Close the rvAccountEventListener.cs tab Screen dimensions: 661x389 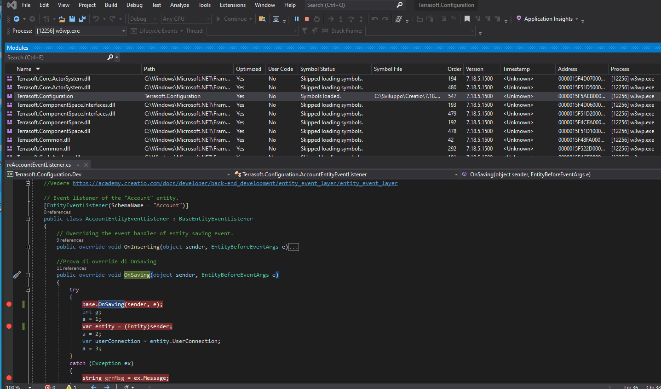[x=86, y=165]
